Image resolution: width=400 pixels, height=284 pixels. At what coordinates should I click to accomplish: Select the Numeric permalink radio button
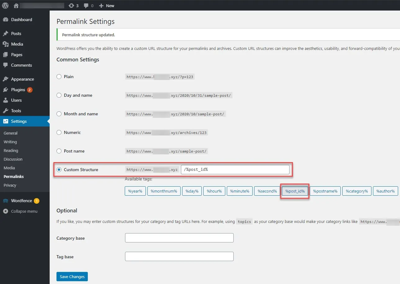(x=59, y=132)
